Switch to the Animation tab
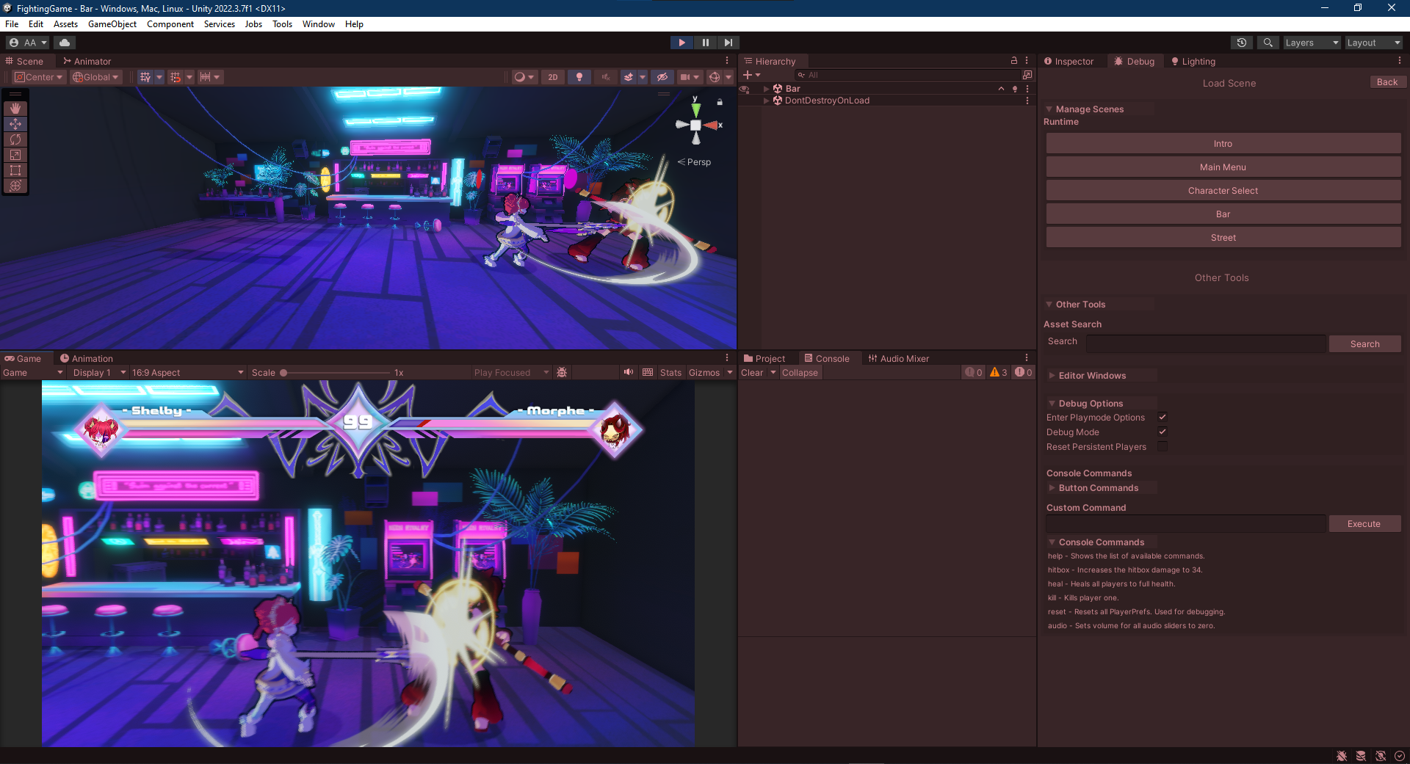This screenshot has height=764, width=1410. pyautogui.click(x=86, y=359)
